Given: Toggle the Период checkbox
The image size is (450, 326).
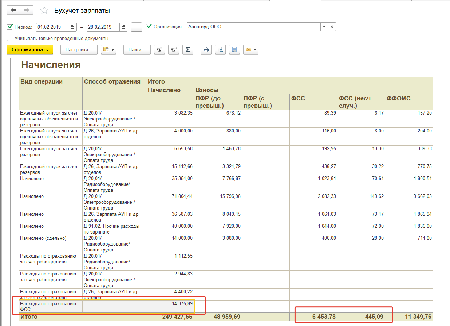Looking at the screenshot, I should [x=10, y=27].
